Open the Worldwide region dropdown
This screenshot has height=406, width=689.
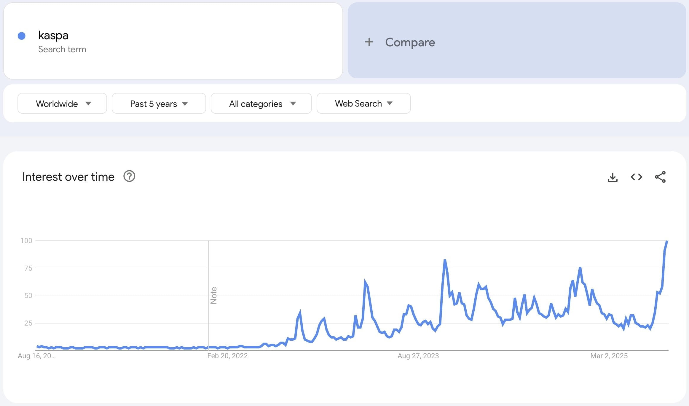click(x=62, y=104)
